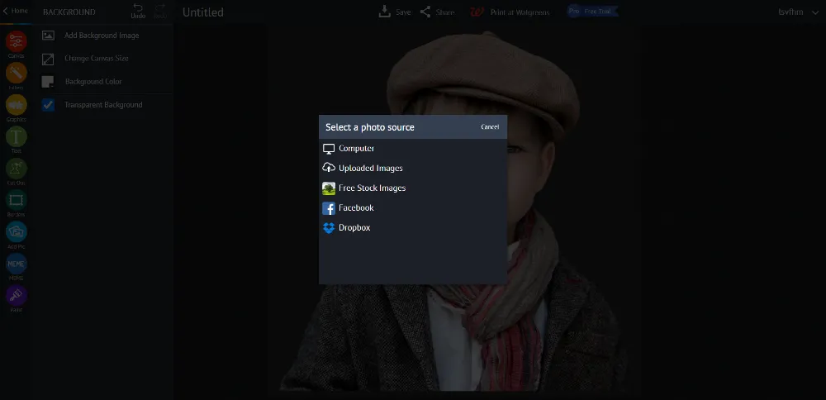826x400 pixels.
Task: Pick Facebook as the photo source
Action: [x=355, y=208]
